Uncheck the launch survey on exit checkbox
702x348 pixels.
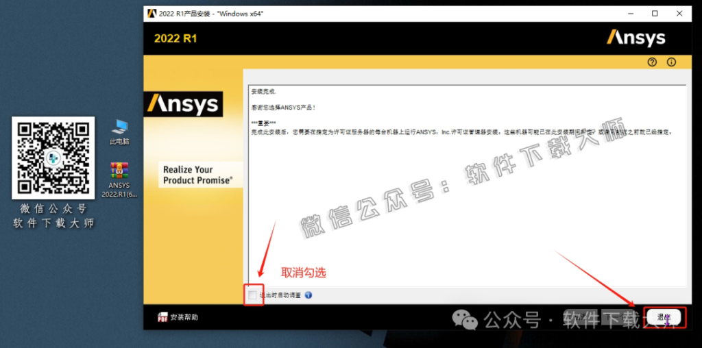(x=253, y=295)
